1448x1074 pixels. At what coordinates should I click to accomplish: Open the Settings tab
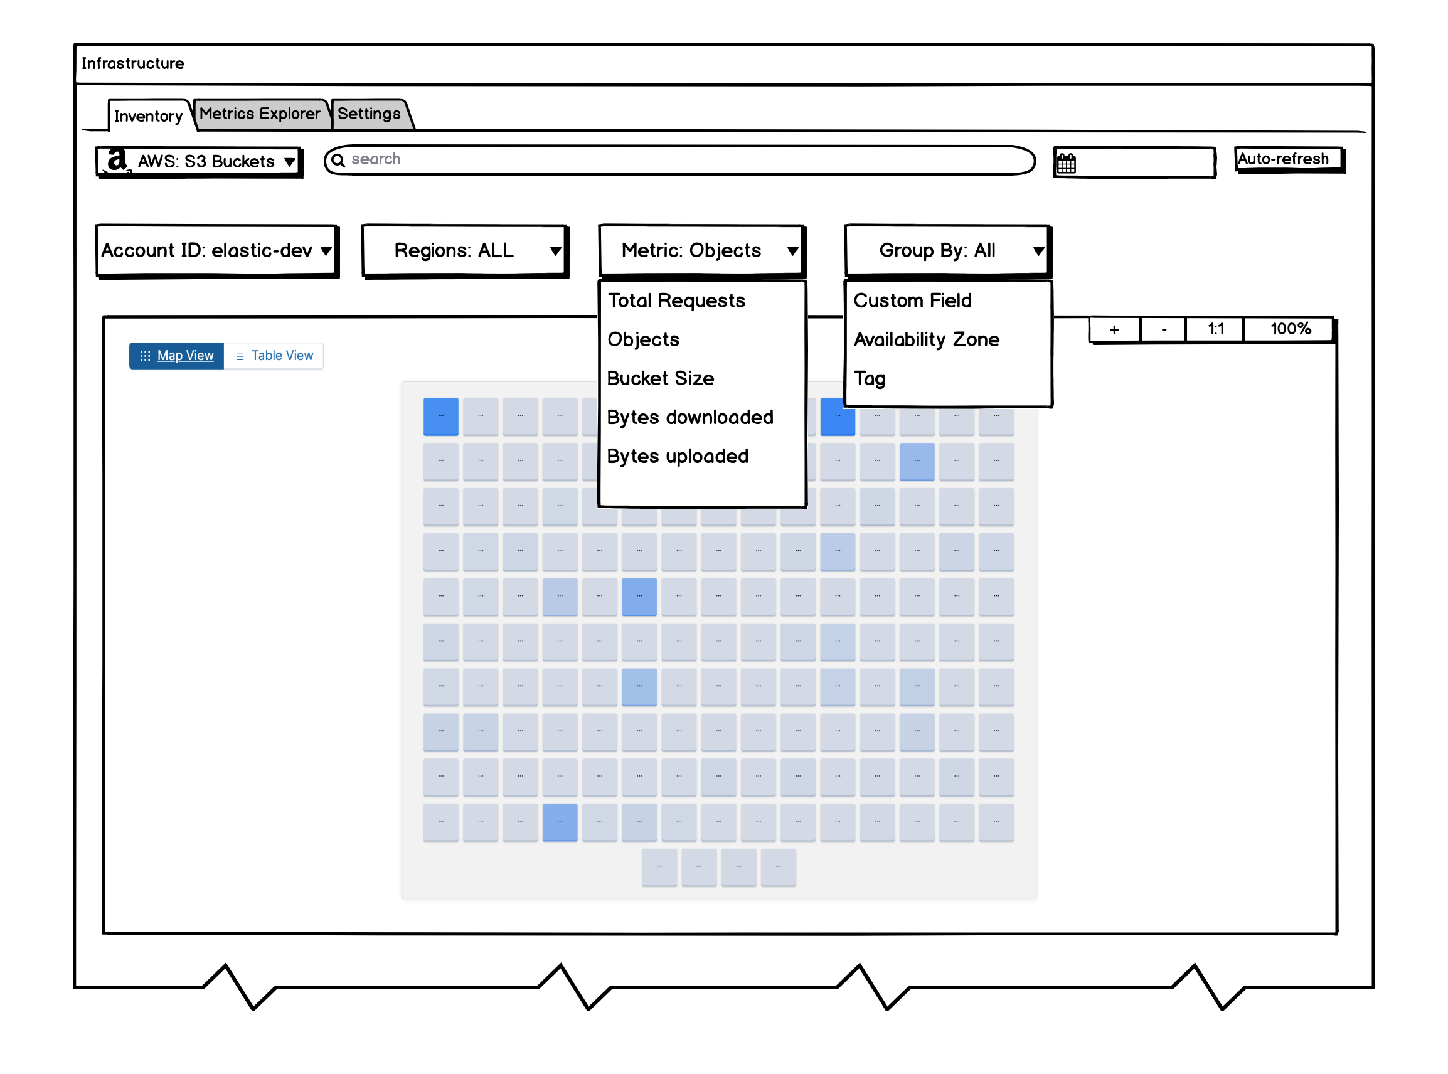tap(369, 113)
